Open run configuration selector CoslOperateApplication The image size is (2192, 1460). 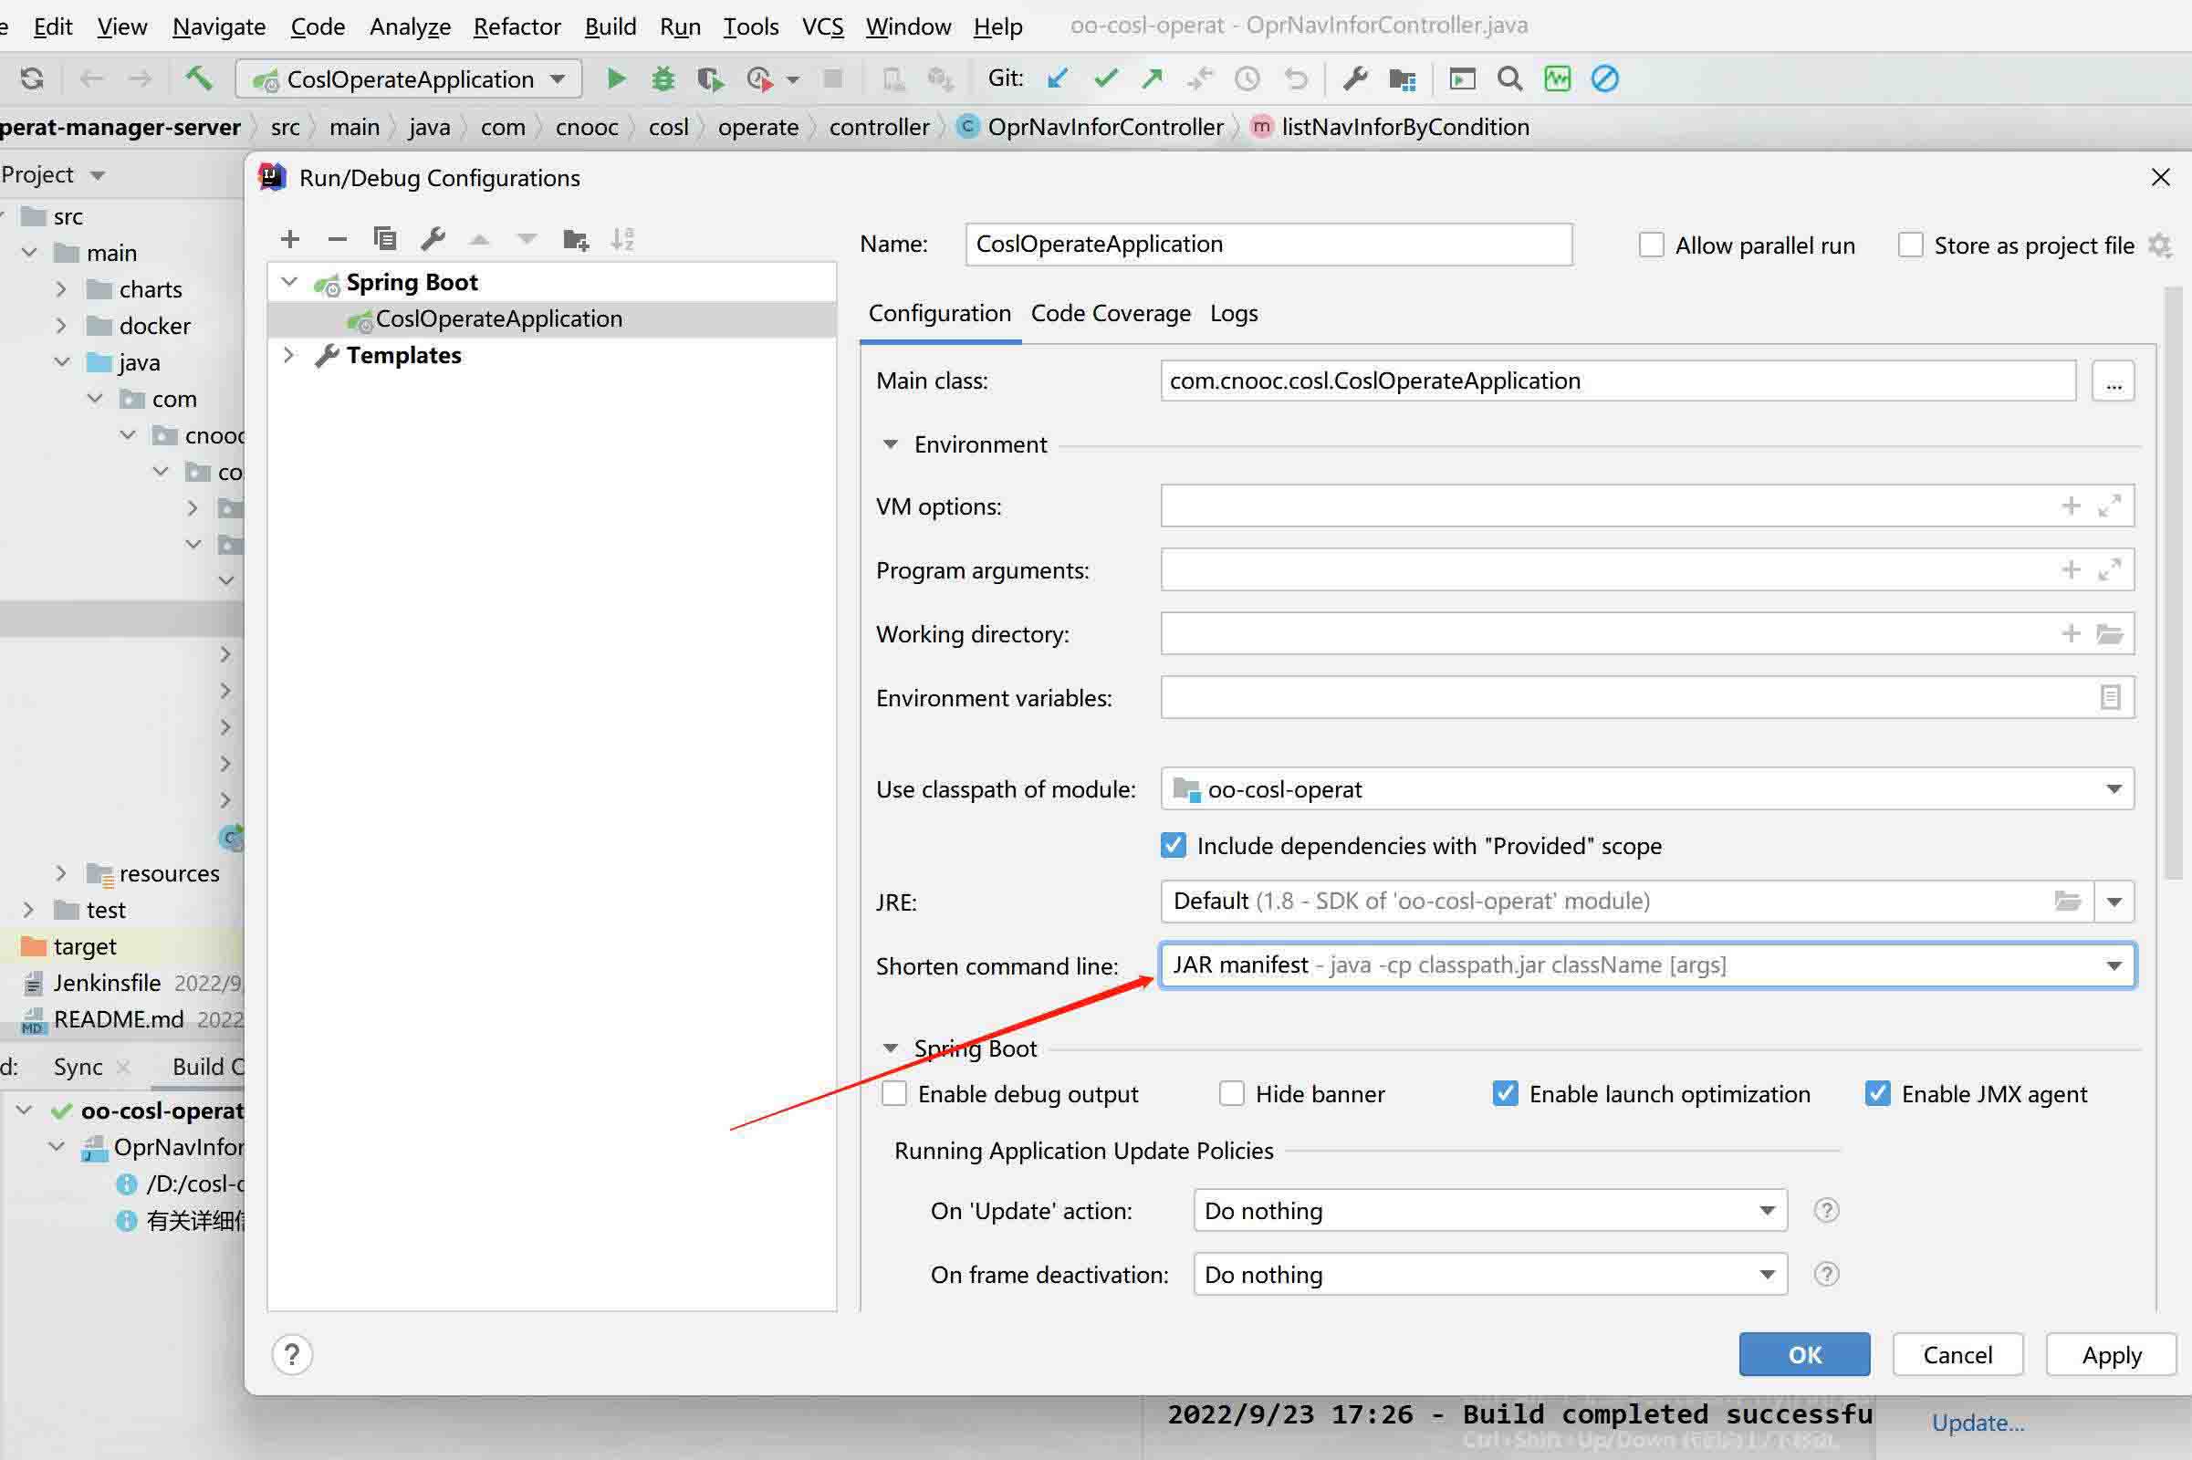410,79
